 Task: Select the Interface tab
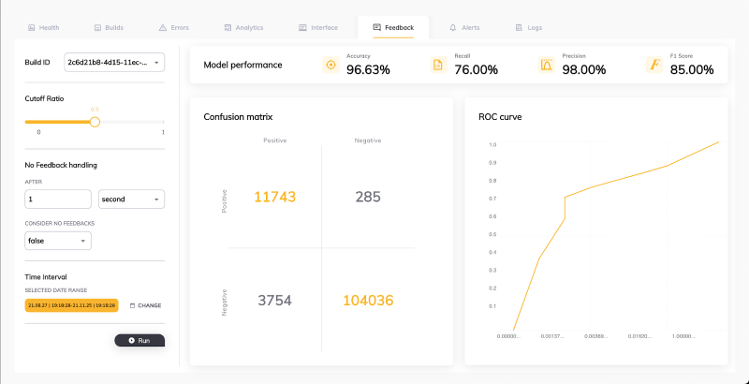tap(318, 28)
